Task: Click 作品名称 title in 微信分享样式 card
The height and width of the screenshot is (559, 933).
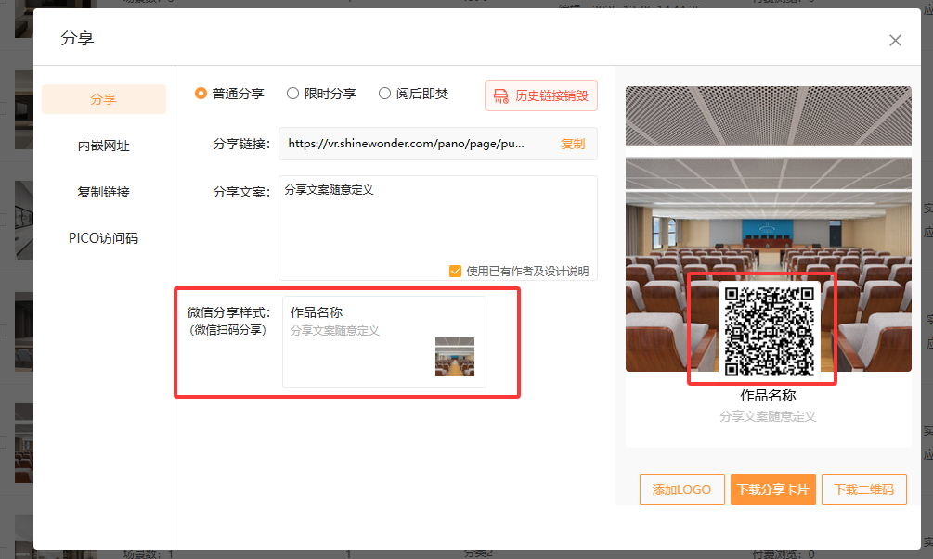Action: point(317,312)
